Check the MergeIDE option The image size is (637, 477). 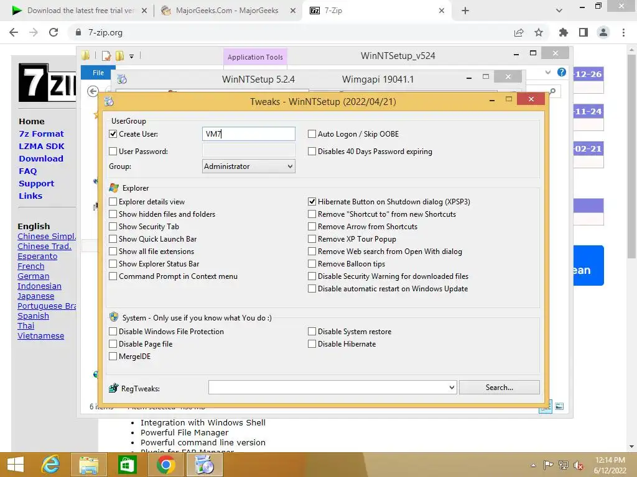[113, 357]
